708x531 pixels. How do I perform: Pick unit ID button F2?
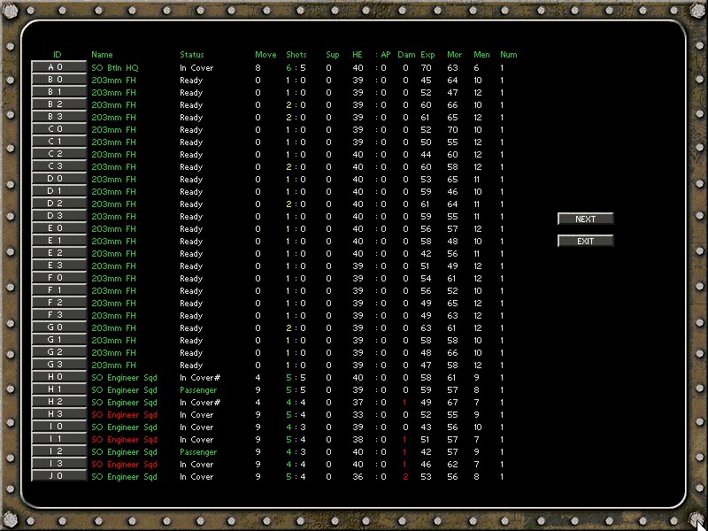[58, 303]
